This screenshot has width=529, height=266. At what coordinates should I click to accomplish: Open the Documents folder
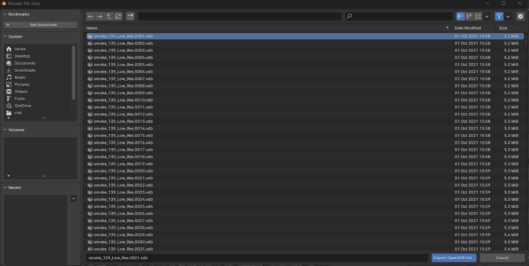(x=38, y=63)
